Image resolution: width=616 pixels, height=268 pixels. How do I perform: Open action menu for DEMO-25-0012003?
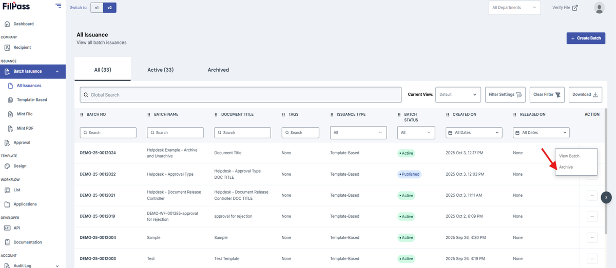[592, 258]
